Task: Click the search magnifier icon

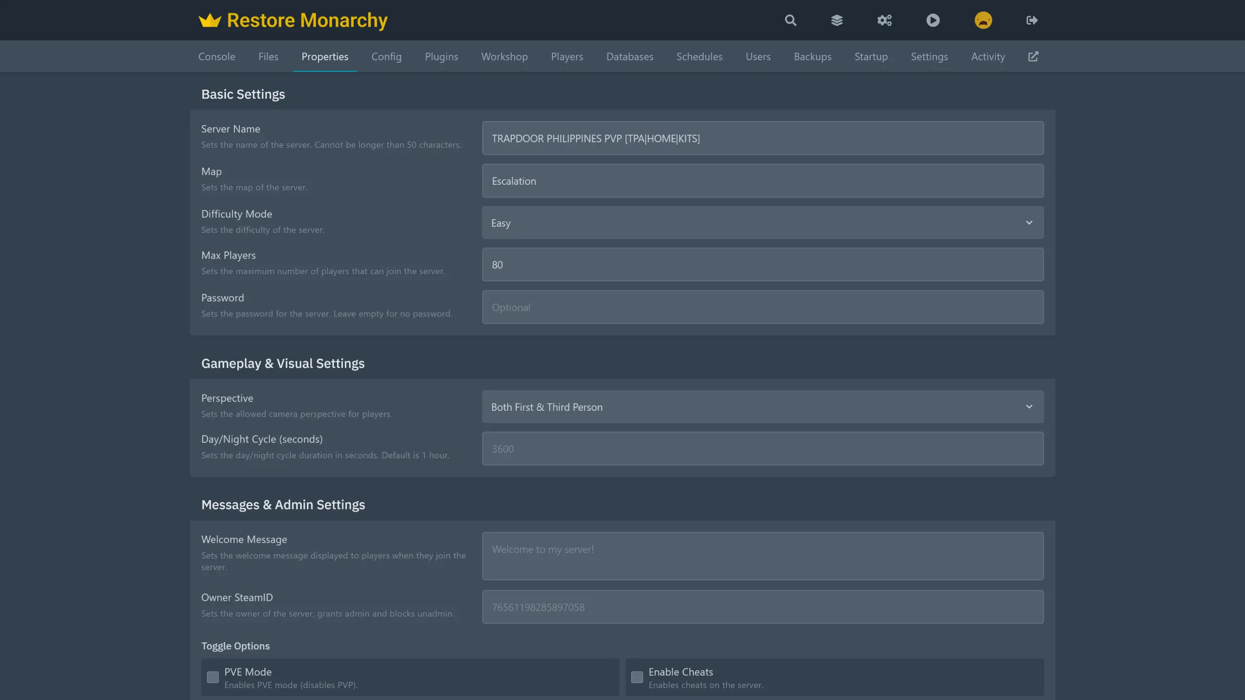Action: click(790, 20)
